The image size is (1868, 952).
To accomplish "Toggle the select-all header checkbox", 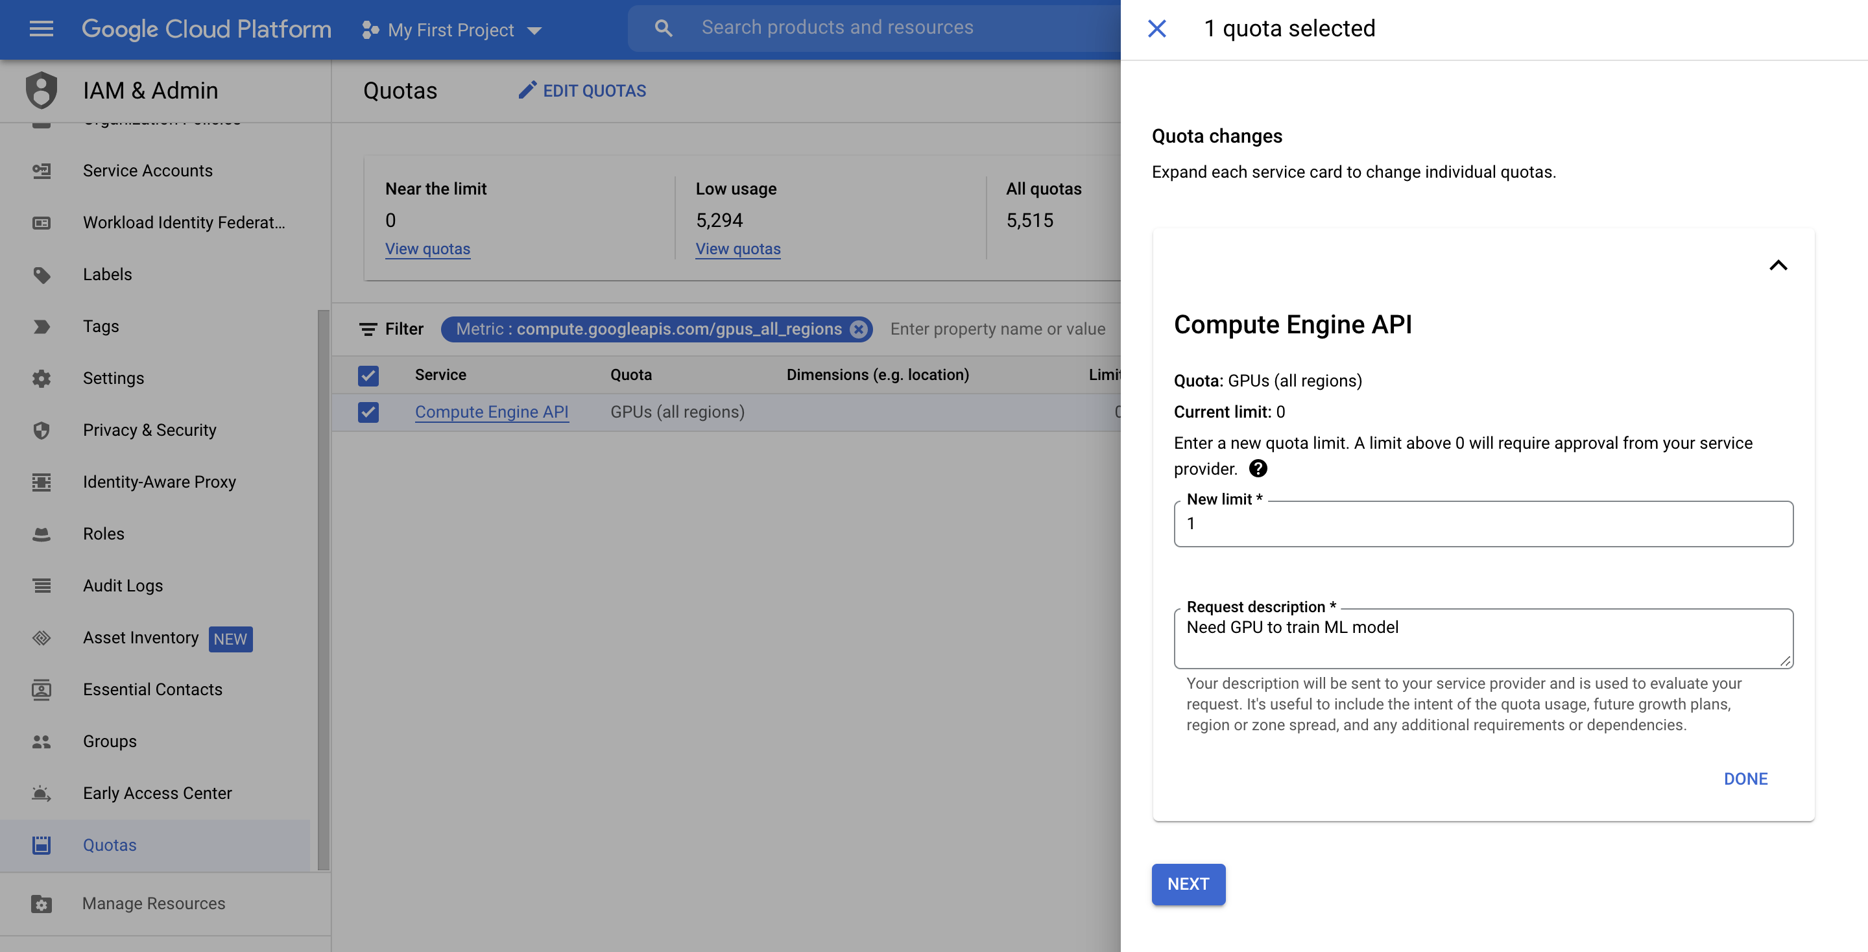I will pos(368,375).
